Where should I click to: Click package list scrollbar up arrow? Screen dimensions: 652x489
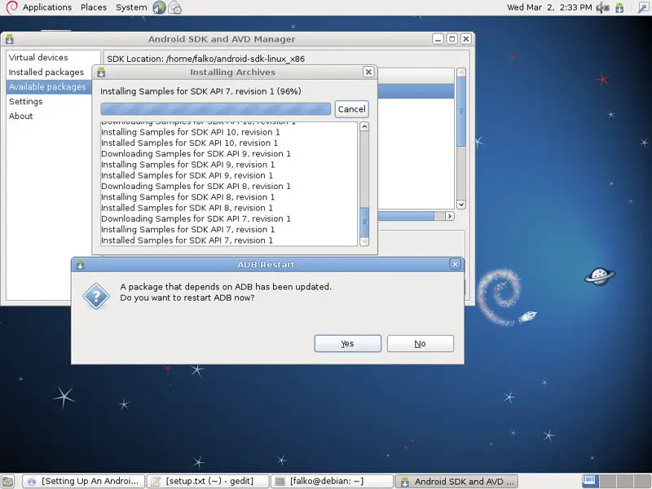tap(460, 73)
